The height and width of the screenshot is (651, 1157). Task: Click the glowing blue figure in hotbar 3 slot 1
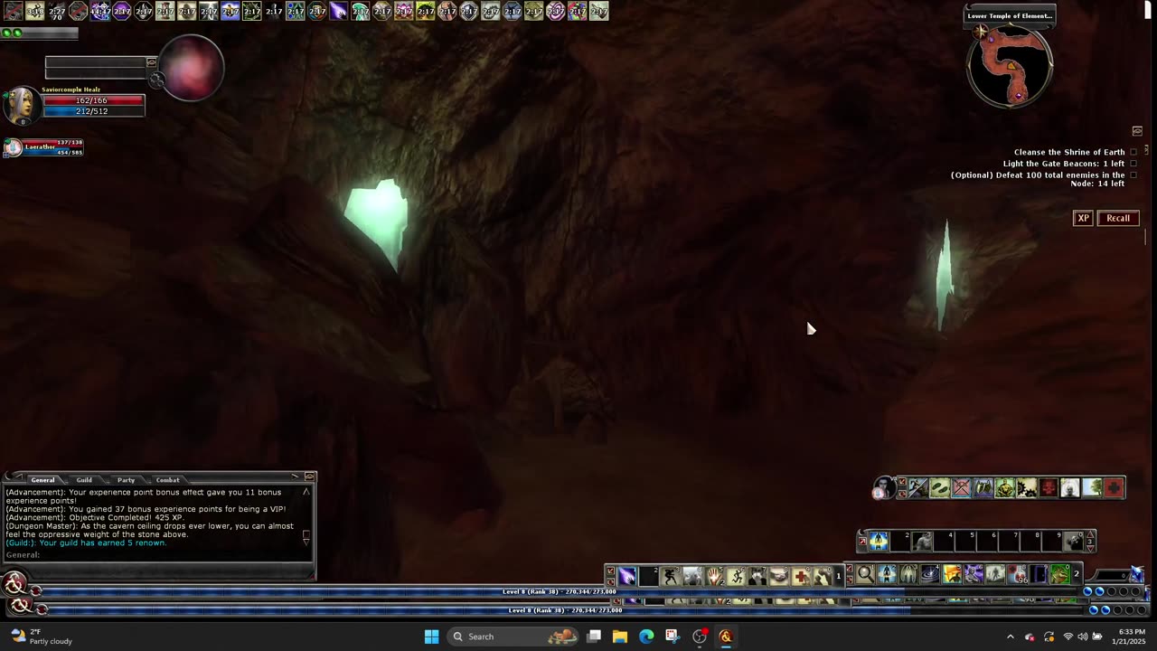coord(879,542)
